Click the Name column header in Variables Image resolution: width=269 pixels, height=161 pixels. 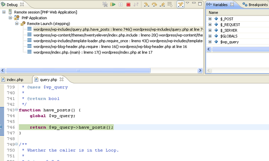[213, 13]
